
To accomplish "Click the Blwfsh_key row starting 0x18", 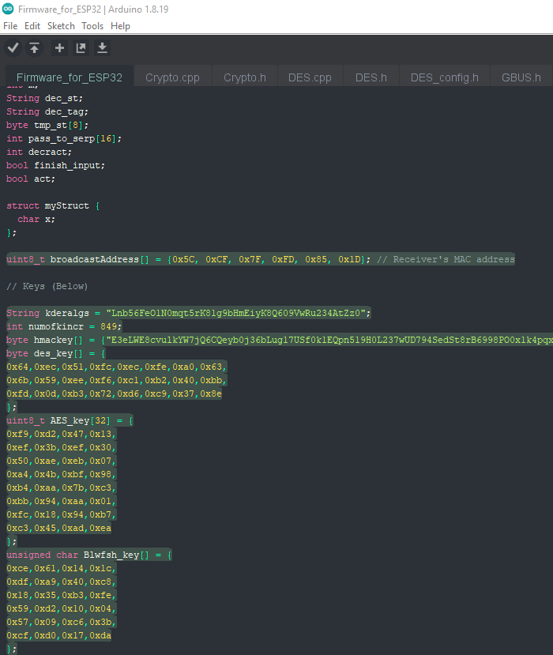I will [62, 595].
